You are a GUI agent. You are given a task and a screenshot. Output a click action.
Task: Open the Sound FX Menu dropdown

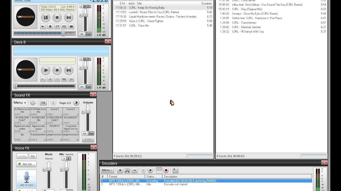click(20, 103)
